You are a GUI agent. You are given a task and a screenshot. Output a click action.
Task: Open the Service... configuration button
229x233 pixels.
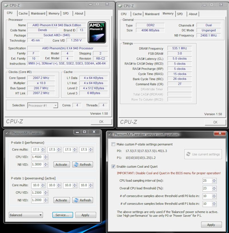tap(63, 215)
